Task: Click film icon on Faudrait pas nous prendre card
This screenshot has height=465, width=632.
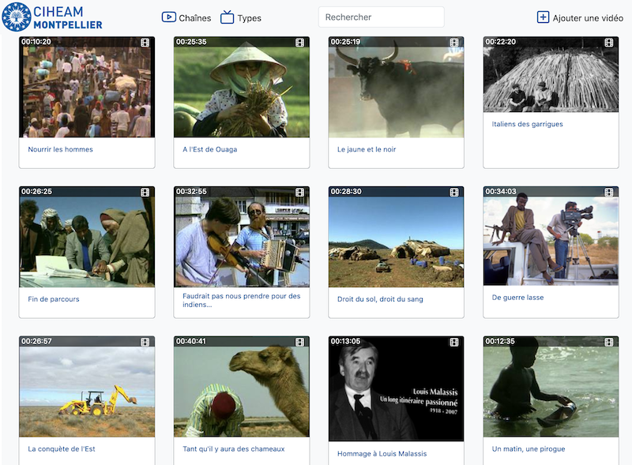Action: click(300, 192)
